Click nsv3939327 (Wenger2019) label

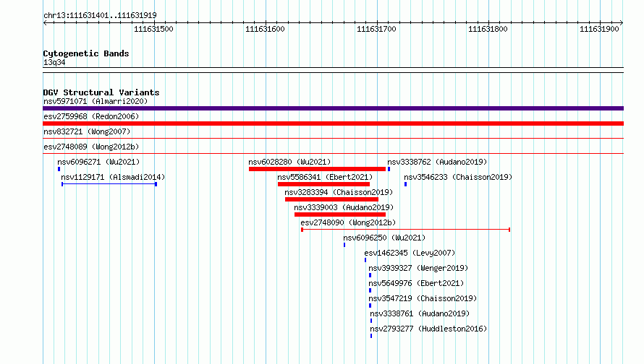[418, 268]
